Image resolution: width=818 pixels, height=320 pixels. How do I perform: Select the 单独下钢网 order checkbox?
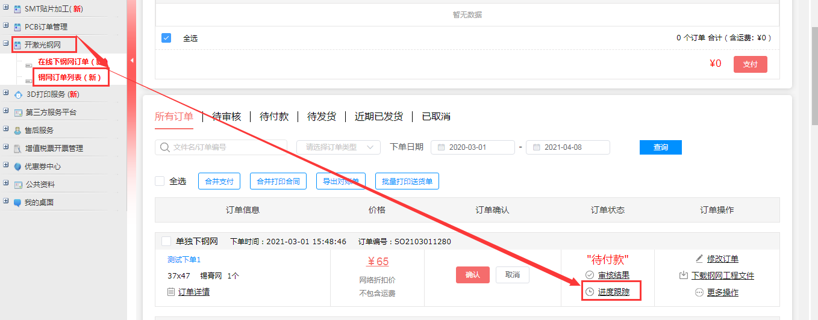click(166, 242)
